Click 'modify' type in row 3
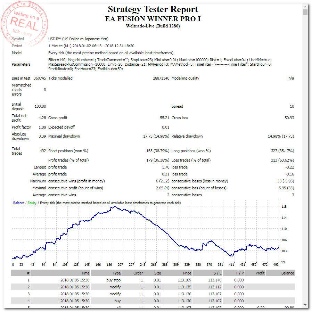Image resolution: width=312 pixels, height=312 pixels. tap(115, 294)
